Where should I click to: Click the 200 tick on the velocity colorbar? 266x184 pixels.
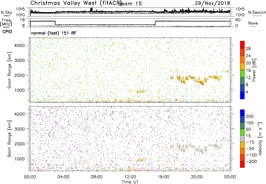tap(250, 116)
